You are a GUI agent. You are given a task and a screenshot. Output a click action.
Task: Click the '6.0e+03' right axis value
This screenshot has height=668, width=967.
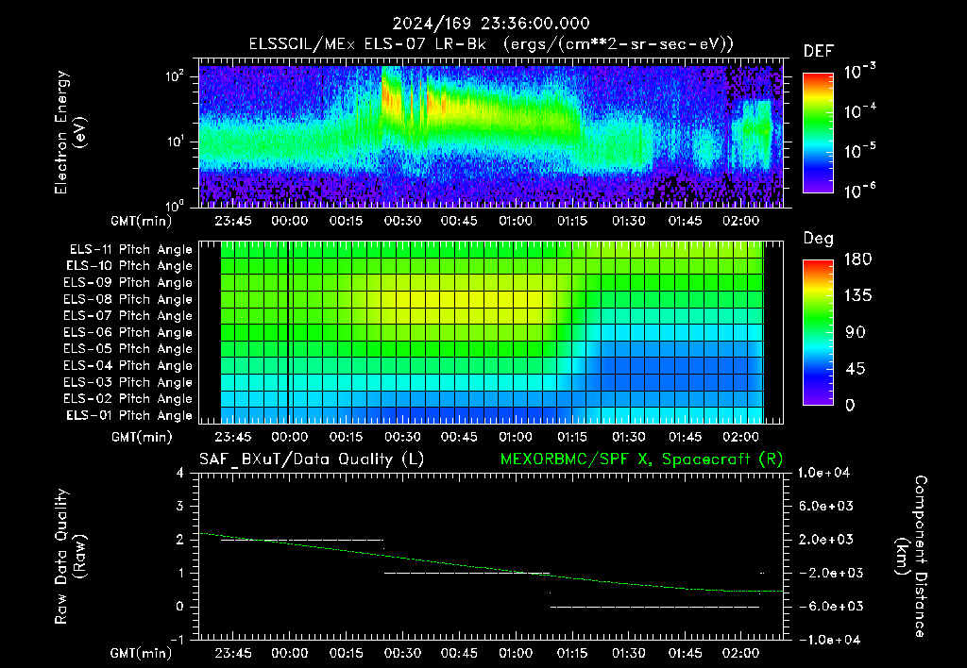click(825, 506)
